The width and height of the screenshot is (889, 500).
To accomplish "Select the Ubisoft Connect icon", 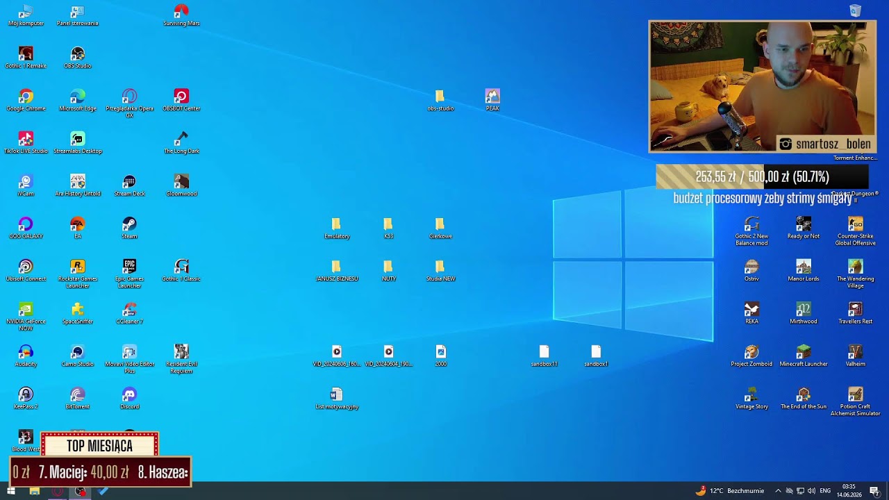I will [26, 270].
